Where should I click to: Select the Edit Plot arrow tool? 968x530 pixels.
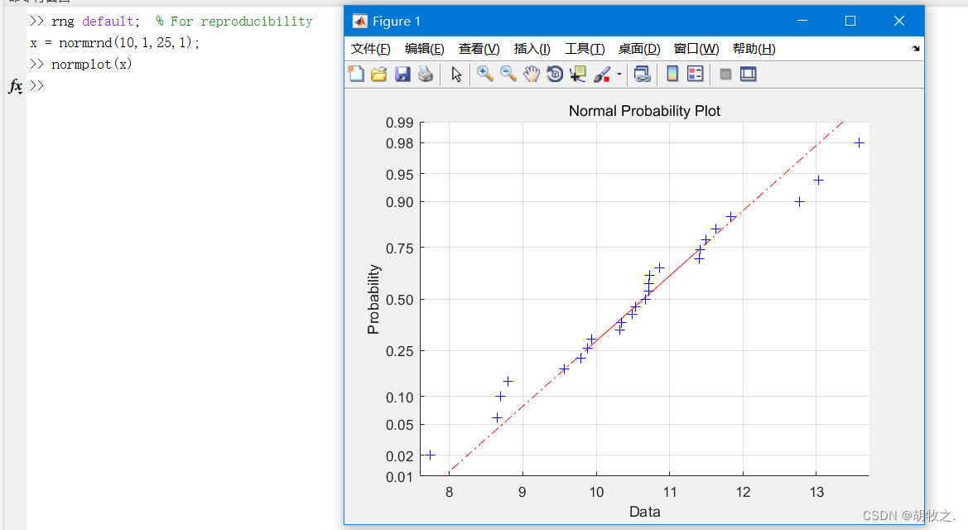[456, 74]
